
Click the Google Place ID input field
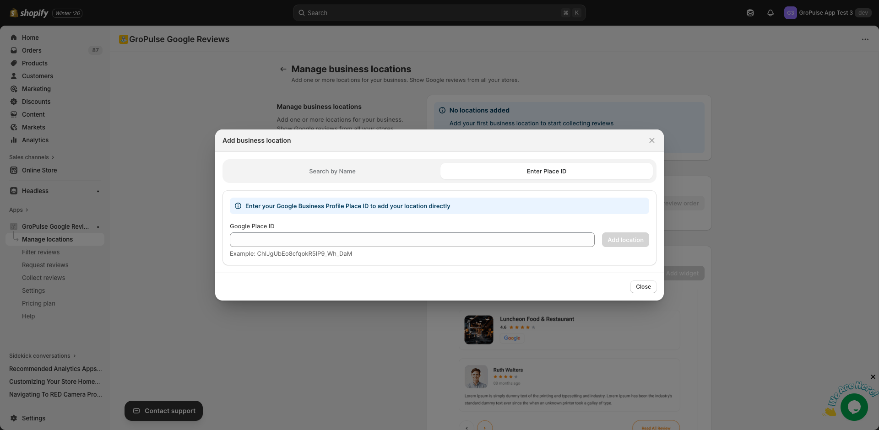point(412,240)
